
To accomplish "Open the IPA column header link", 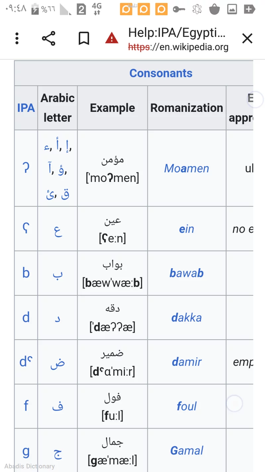I will (x=26, y=108).
